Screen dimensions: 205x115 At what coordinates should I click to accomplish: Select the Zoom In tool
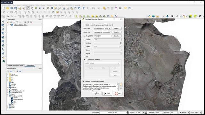[40, 8]
